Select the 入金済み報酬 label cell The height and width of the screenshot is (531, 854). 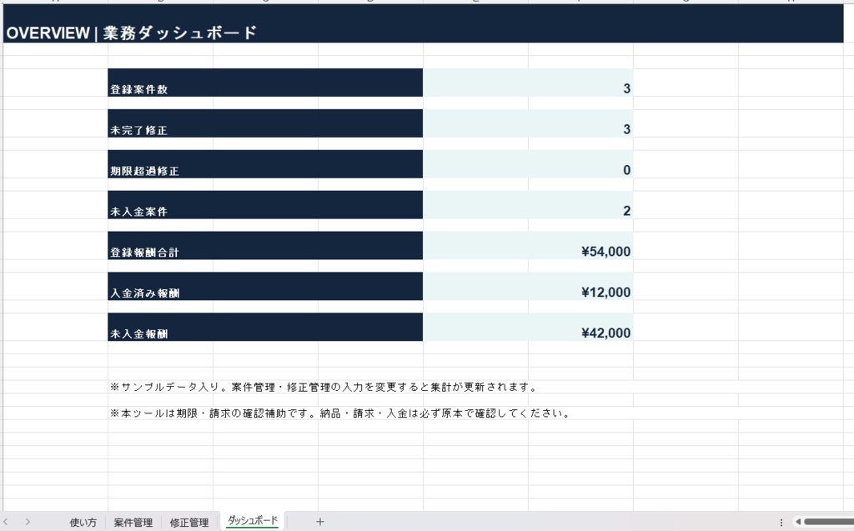[x=265, y=287]
